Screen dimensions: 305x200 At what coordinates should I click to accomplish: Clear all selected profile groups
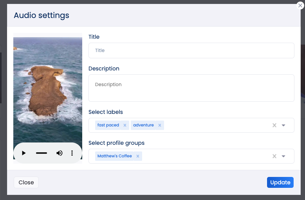(x=274, y=156)
